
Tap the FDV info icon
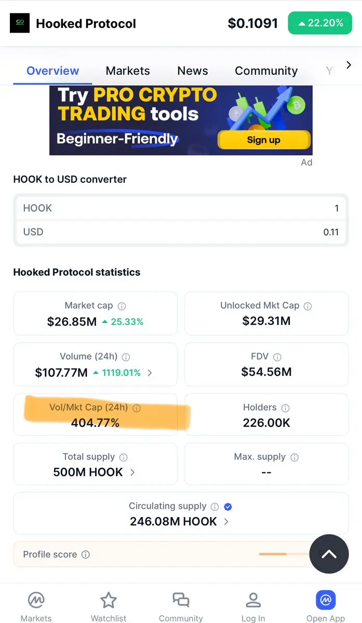coord(277,357)
